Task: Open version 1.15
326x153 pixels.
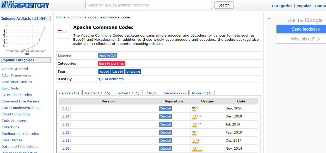Action: pyautogui.click(x=66, y=108)
